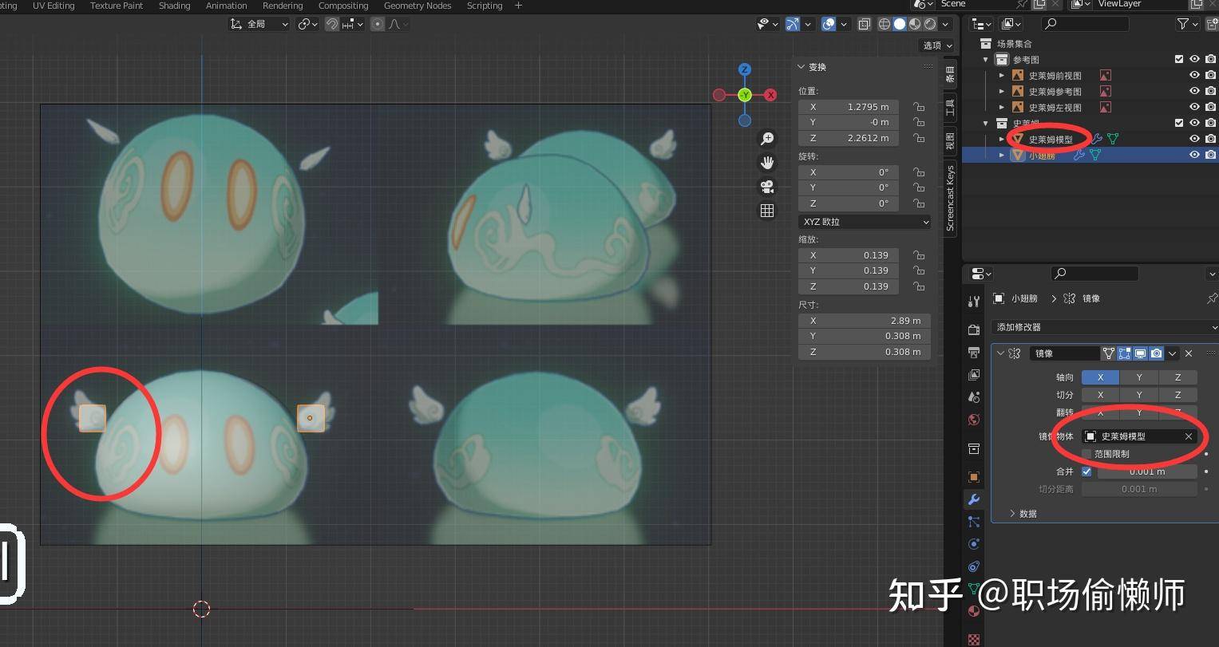Expand 小翅膀 object in outliner
Screen dimensions: 1219x647
click(1002, 155)
